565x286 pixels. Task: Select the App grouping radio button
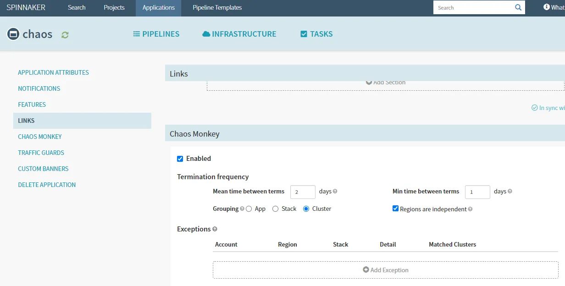coord(249,209)
